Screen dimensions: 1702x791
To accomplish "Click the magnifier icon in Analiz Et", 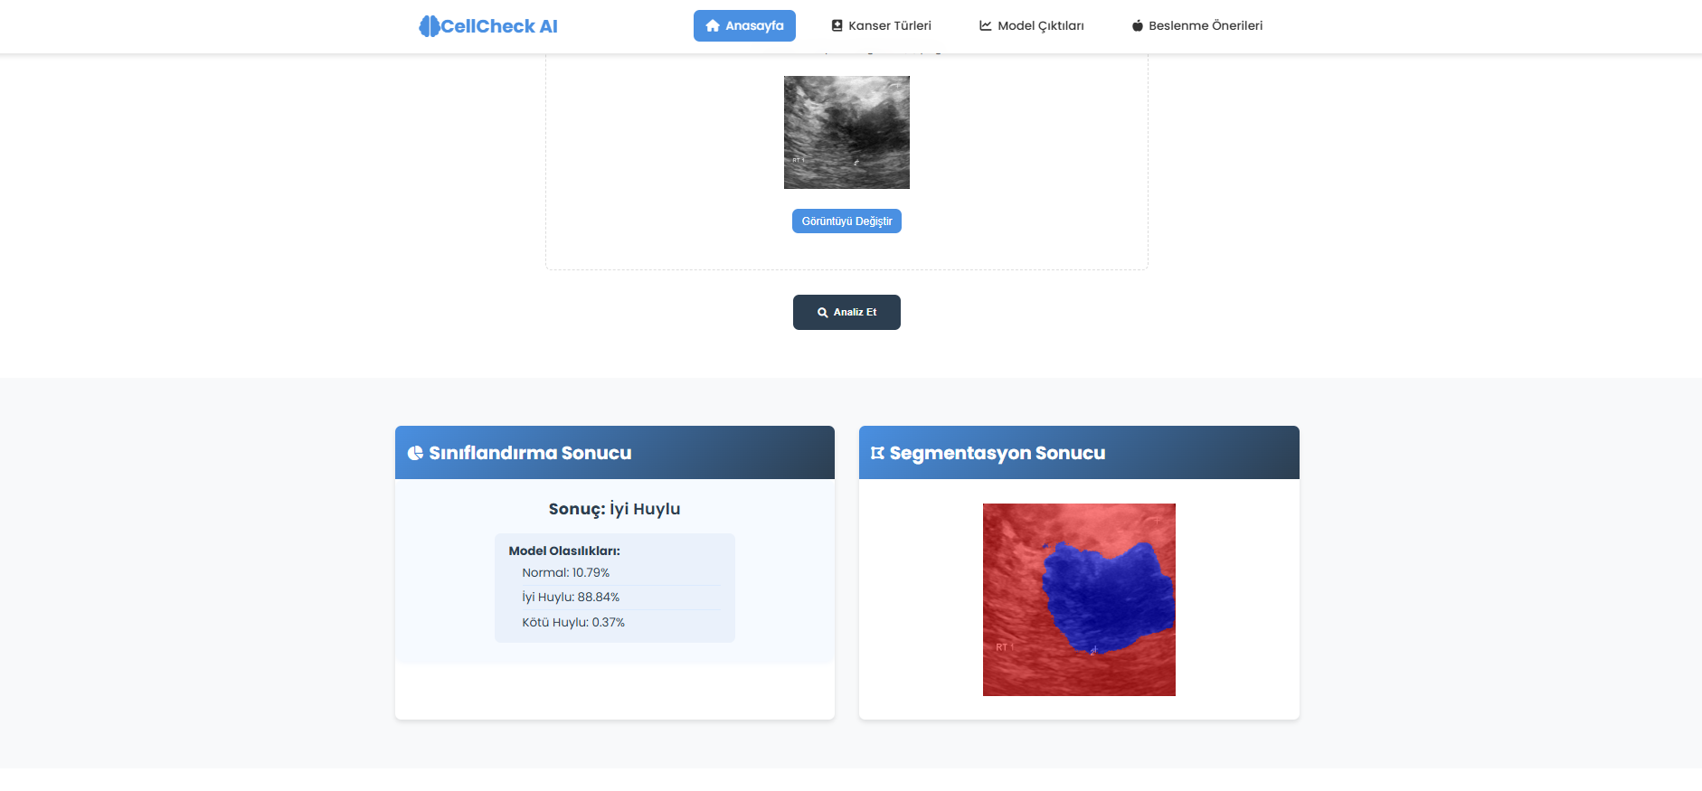I will (823, 313).
